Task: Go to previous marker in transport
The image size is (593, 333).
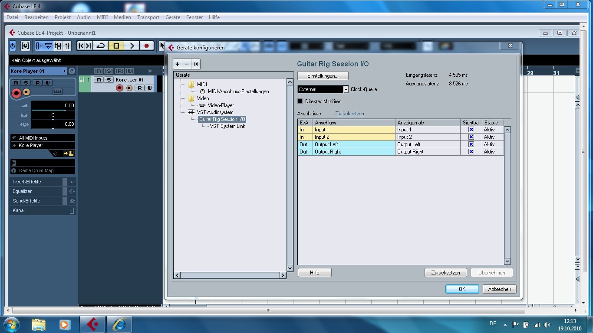Action: click(x=81, y=46)
